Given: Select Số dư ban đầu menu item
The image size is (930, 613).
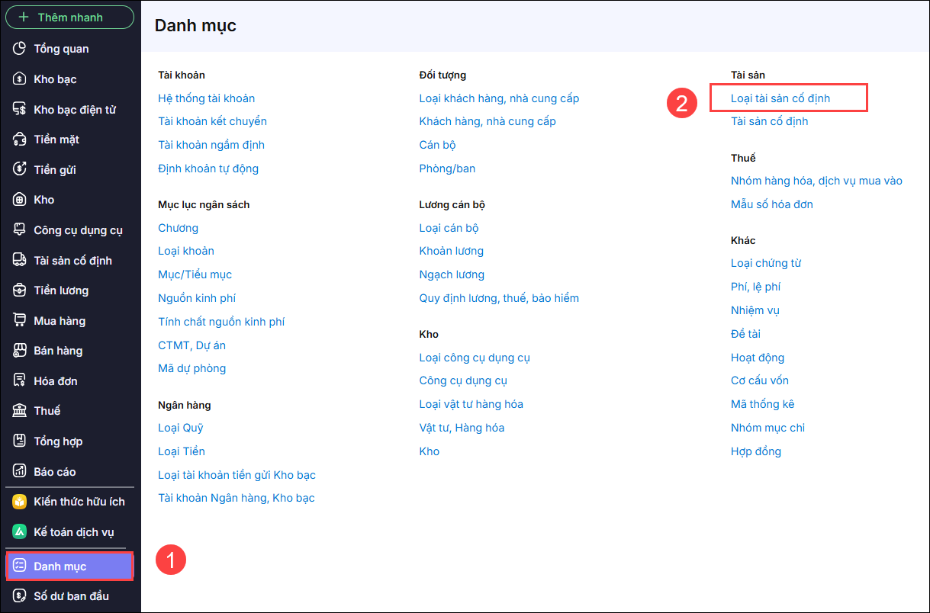Looking at the screenshot, I should [70, 596].
